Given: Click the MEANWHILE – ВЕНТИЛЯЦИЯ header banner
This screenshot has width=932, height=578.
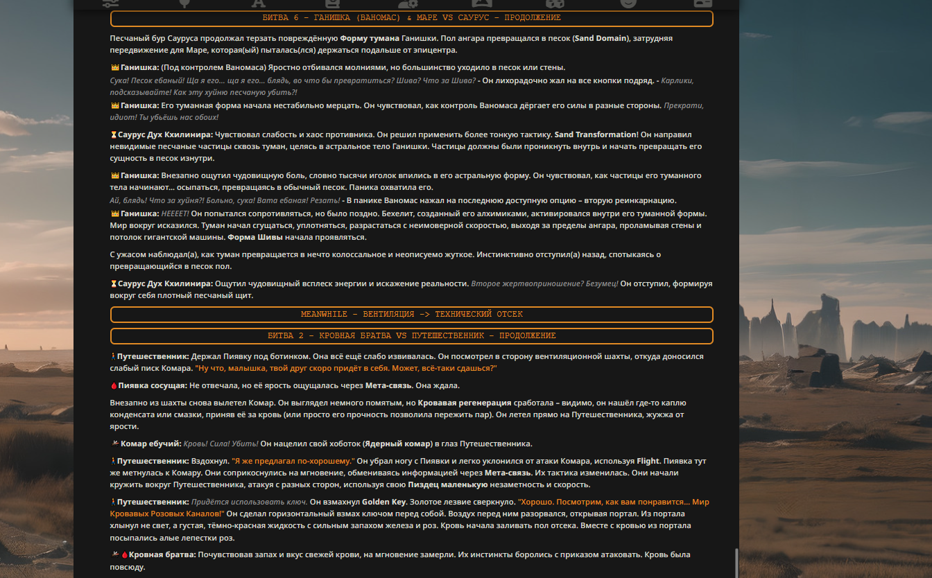Looking at the screenshot, I should tap(411, 314).
